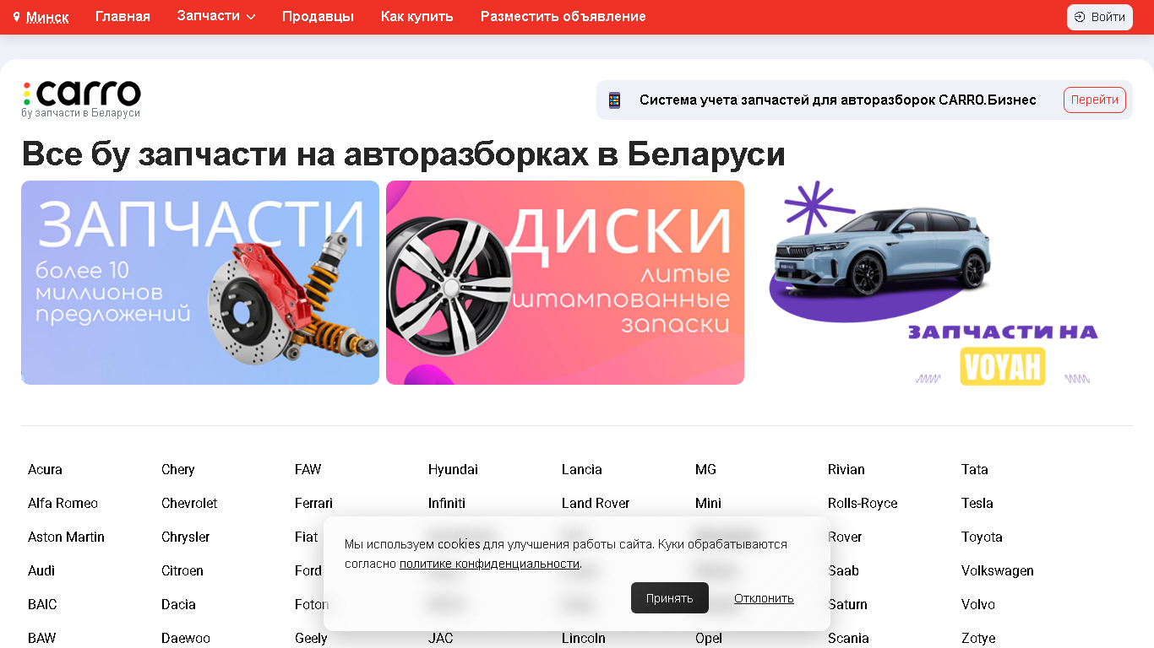
Task: Choose the Daewoo brand
Action: [186, 638]
